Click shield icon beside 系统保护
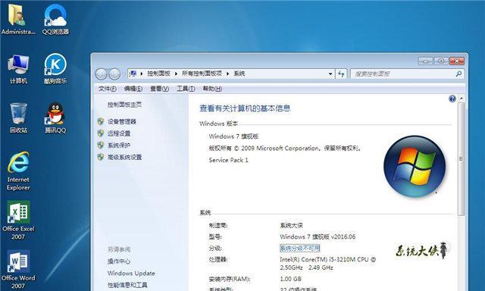485x291 pixels. click(101, 145)
